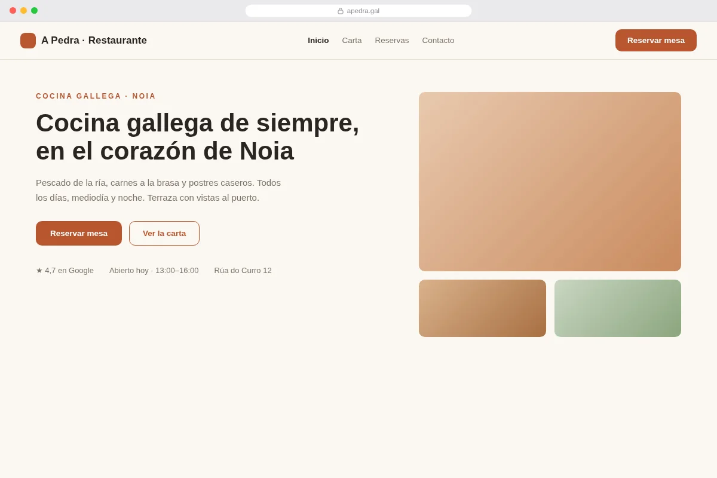Click the lock icon in address bar

pos(341,11)
